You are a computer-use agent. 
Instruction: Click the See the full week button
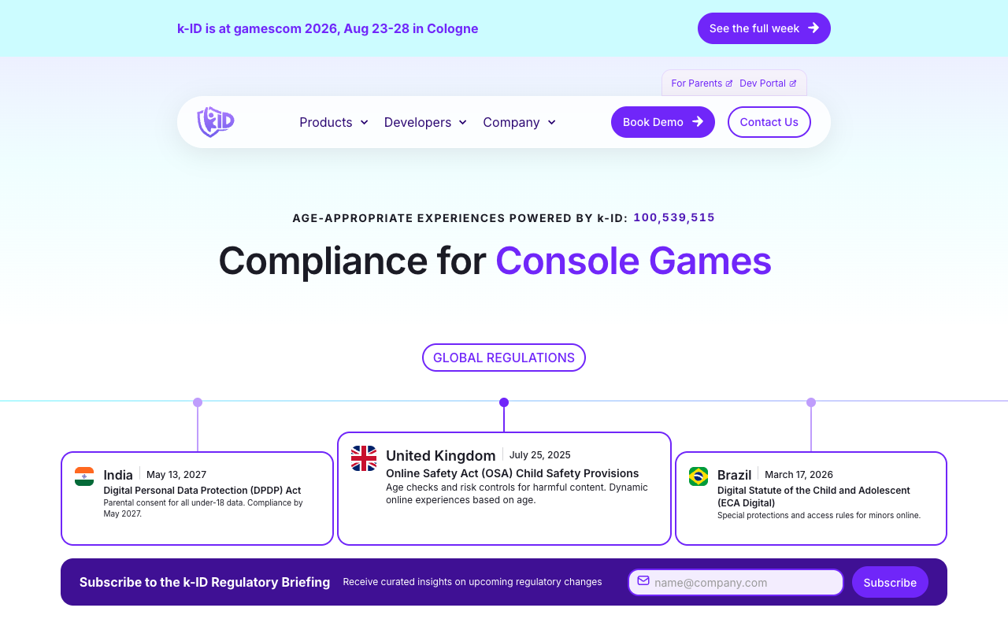point(764,28)
